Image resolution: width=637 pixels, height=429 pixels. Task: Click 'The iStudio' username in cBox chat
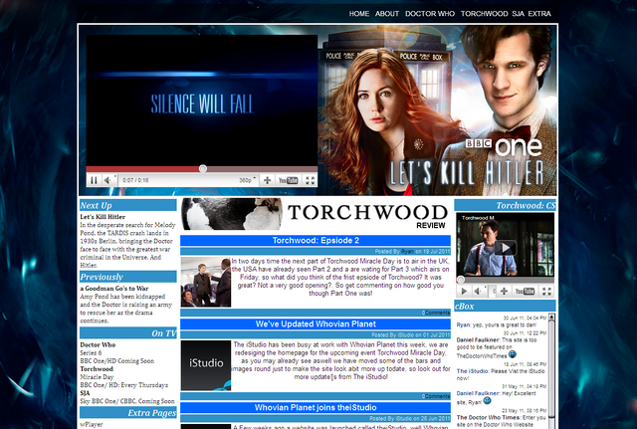(472, 371)
